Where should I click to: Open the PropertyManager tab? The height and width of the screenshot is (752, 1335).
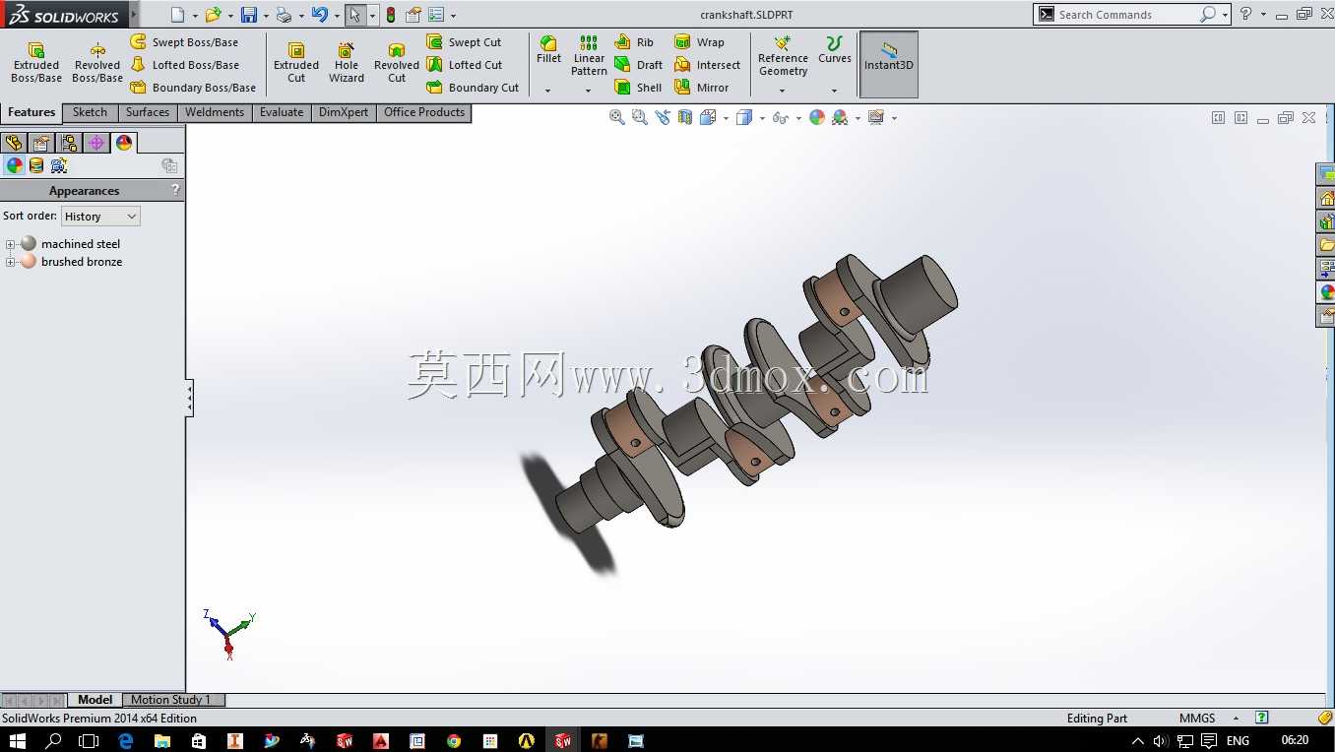click(x=41, y=143)
